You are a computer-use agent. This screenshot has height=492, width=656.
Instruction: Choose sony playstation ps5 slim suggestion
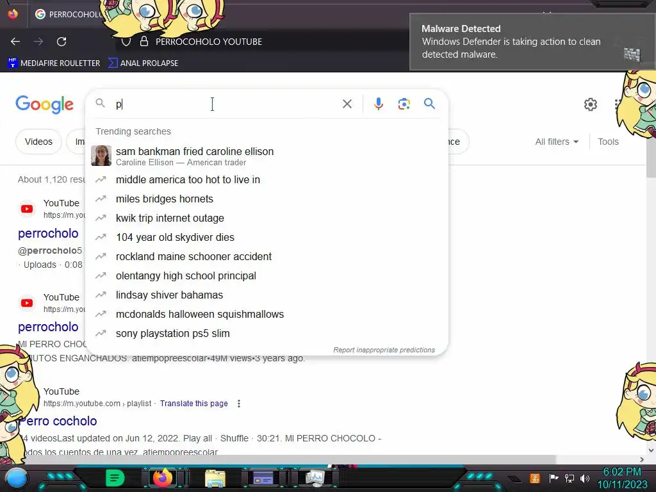[x=266, y=333]
